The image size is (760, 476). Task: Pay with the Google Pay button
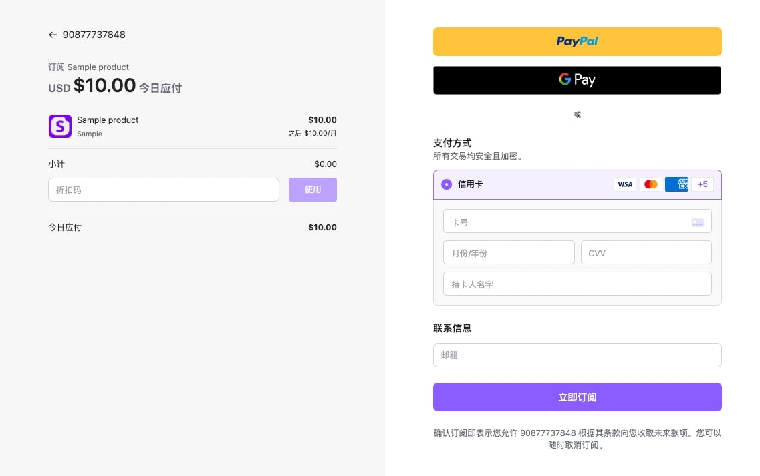coord(578,80)
